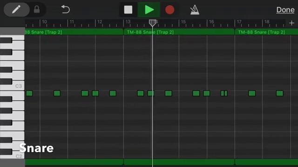Tap the topmost black piano key
Viewport: 298px width, 167px height.
tap(6, 40)
